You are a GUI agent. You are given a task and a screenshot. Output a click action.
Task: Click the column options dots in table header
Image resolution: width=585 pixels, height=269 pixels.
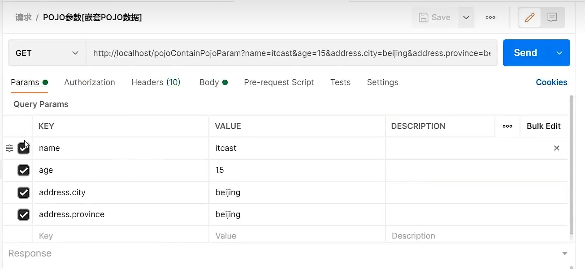click(x=507, y=126)
